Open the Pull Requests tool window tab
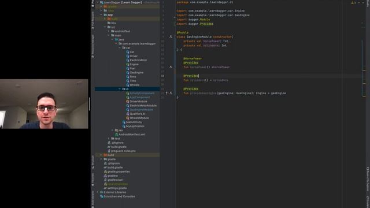Image resolution: width=370 pixels, height=208 pixels. (92, 20)
